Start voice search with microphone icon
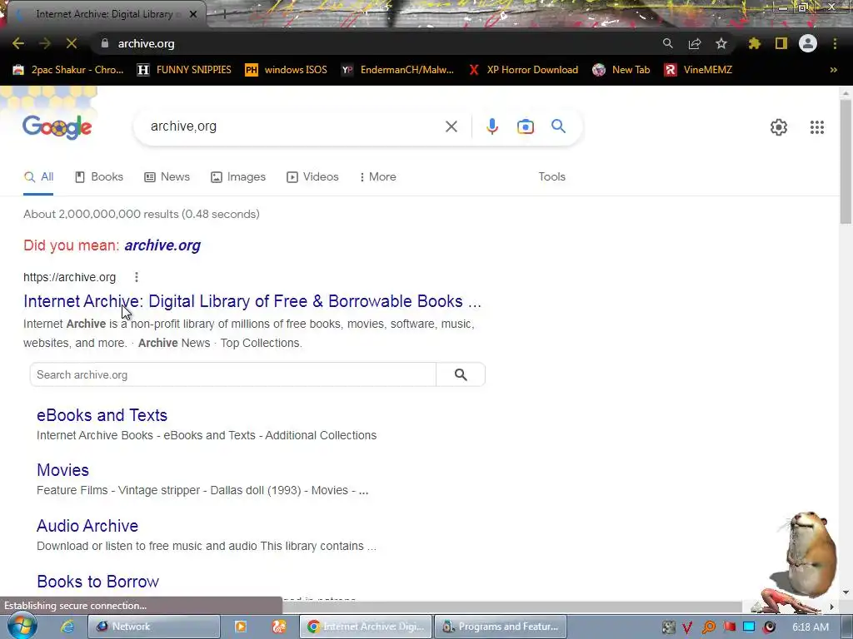Viewport: 853px width, 639px height. point(491,126)
